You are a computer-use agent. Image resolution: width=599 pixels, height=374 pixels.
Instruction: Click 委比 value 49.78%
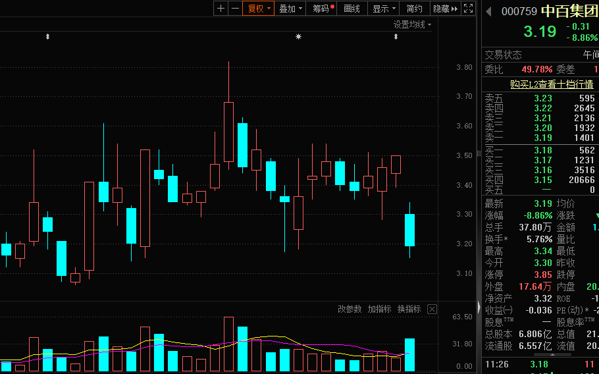point(537,69)
